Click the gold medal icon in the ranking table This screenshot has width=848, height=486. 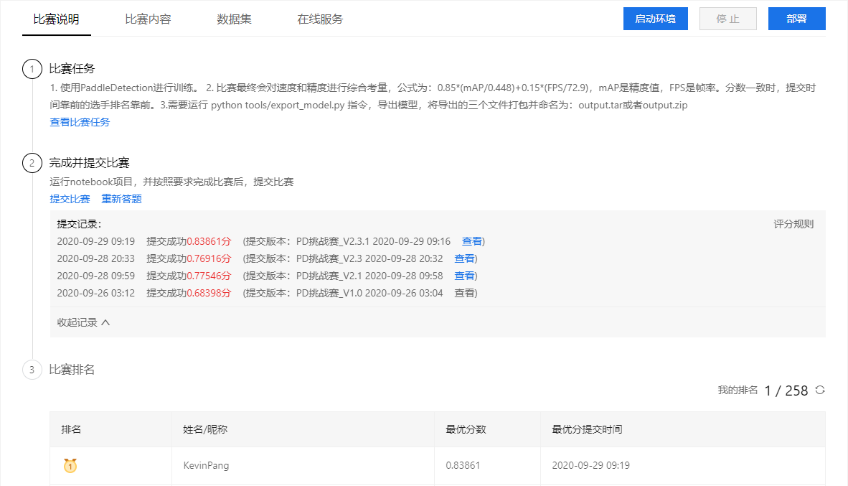[70, 465]
